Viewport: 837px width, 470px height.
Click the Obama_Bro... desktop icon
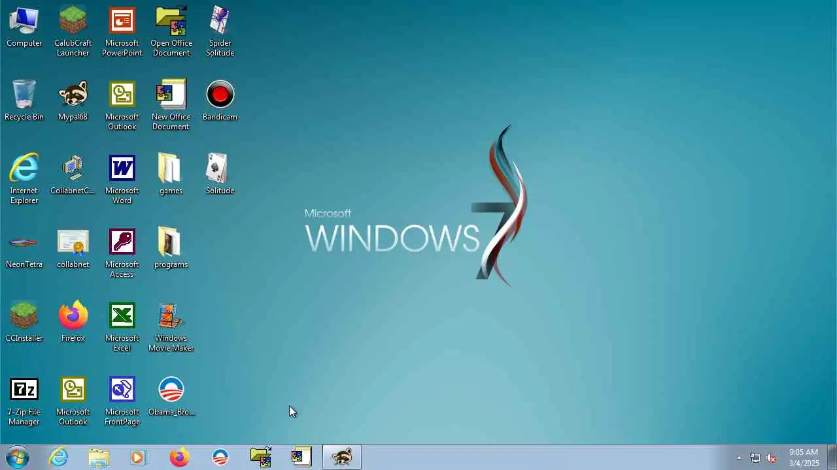pyautogui.click(x=171, y=396)
